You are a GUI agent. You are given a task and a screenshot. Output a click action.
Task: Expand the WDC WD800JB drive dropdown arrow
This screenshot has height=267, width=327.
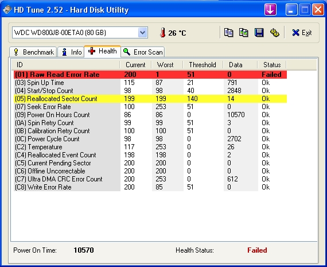tap(142, 33)
